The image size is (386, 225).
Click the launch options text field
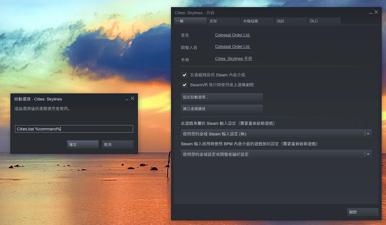click(x=74, y=129)
